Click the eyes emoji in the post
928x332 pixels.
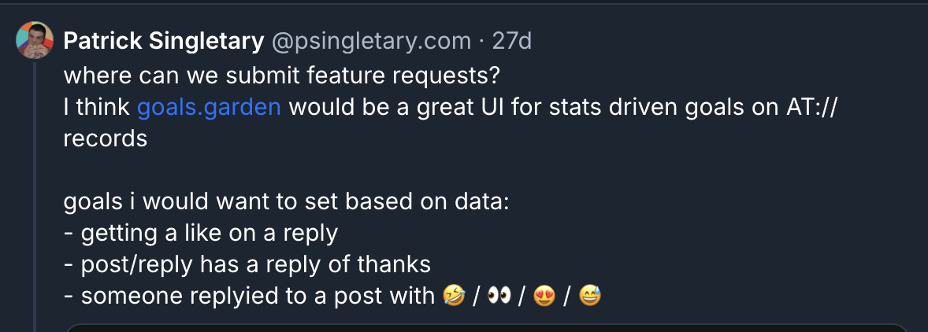(499, 296)
